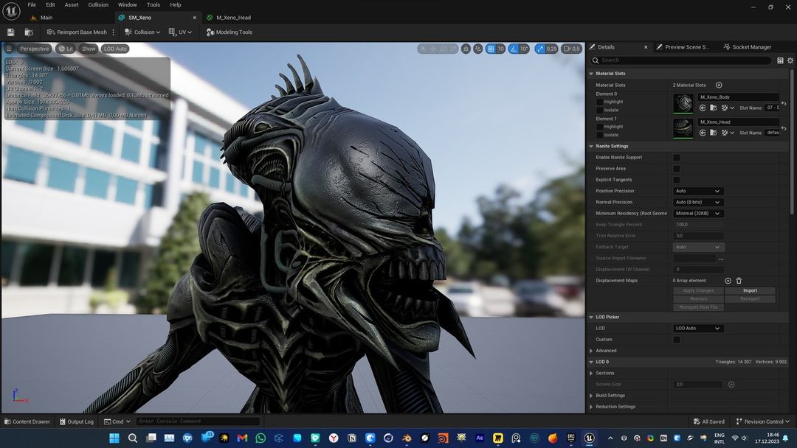Open camera speed setting 0,5

click(572, 49)
